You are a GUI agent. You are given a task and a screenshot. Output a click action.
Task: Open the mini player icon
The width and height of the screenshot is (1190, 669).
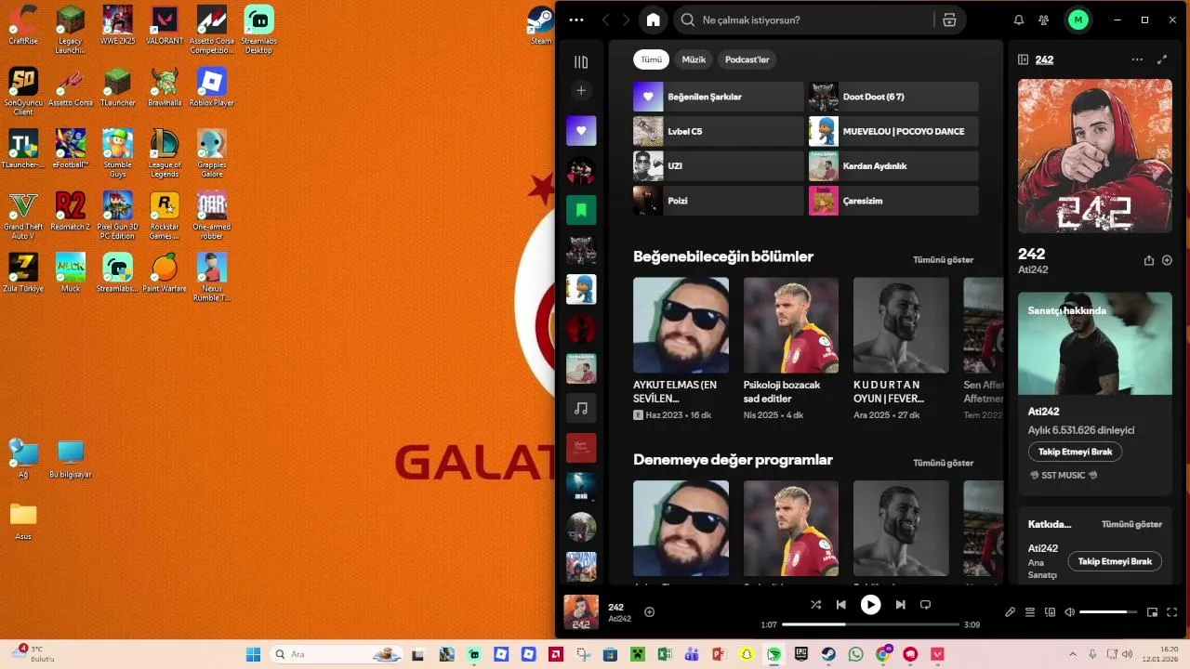[1152, 612]
